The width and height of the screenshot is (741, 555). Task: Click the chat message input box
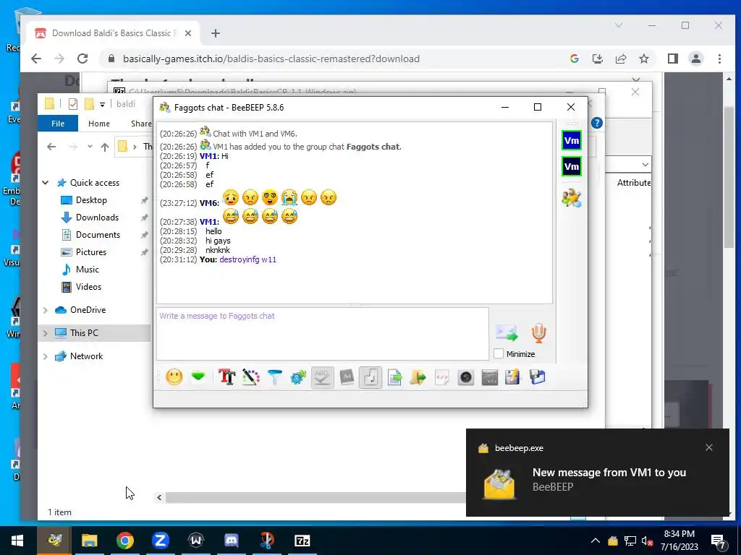[322, 334]
